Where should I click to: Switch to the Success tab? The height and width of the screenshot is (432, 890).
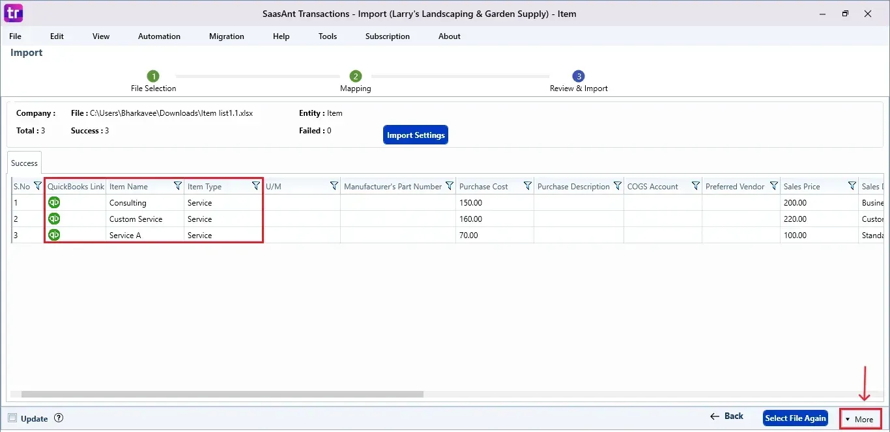point(24,163)
